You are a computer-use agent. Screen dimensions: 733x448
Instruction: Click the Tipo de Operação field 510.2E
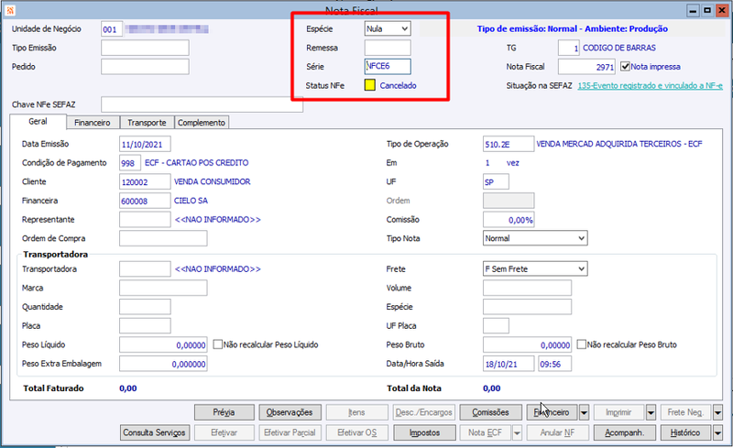tap(509, 144)
